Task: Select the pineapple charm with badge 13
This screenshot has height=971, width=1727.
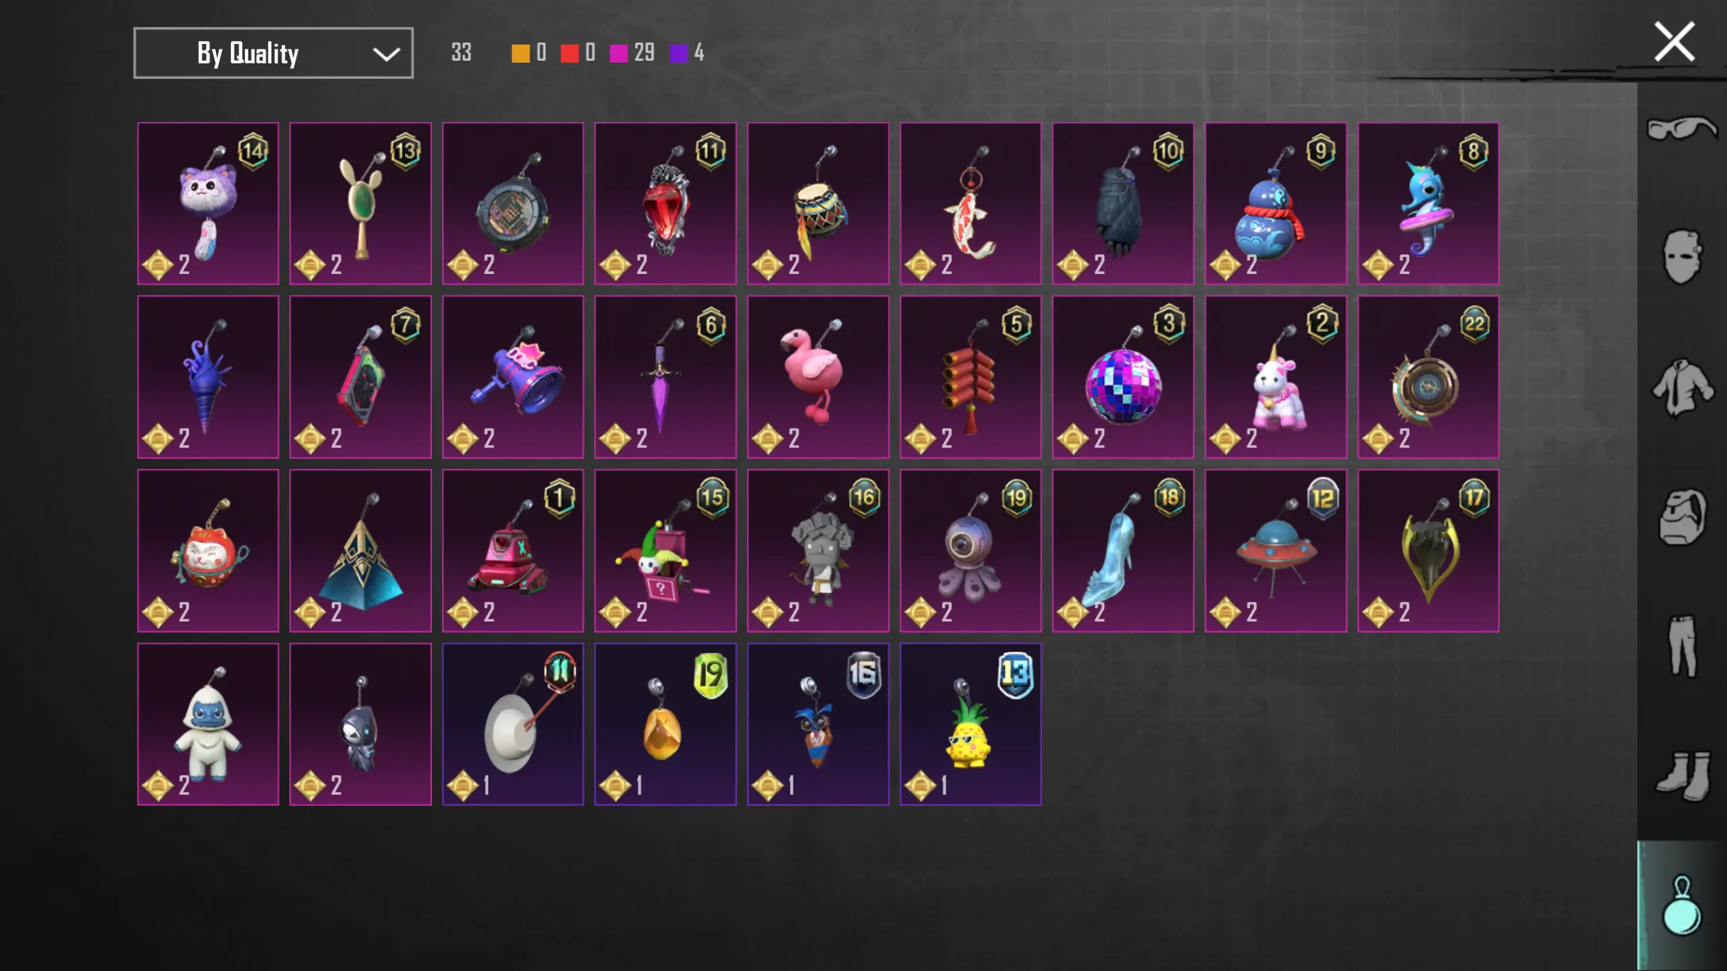Action: click(970, 724)
